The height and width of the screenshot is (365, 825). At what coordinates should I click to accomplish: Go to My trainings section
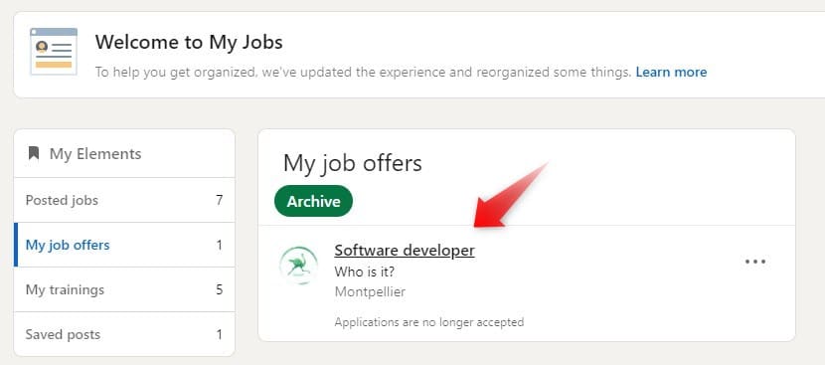pos(124,289)
